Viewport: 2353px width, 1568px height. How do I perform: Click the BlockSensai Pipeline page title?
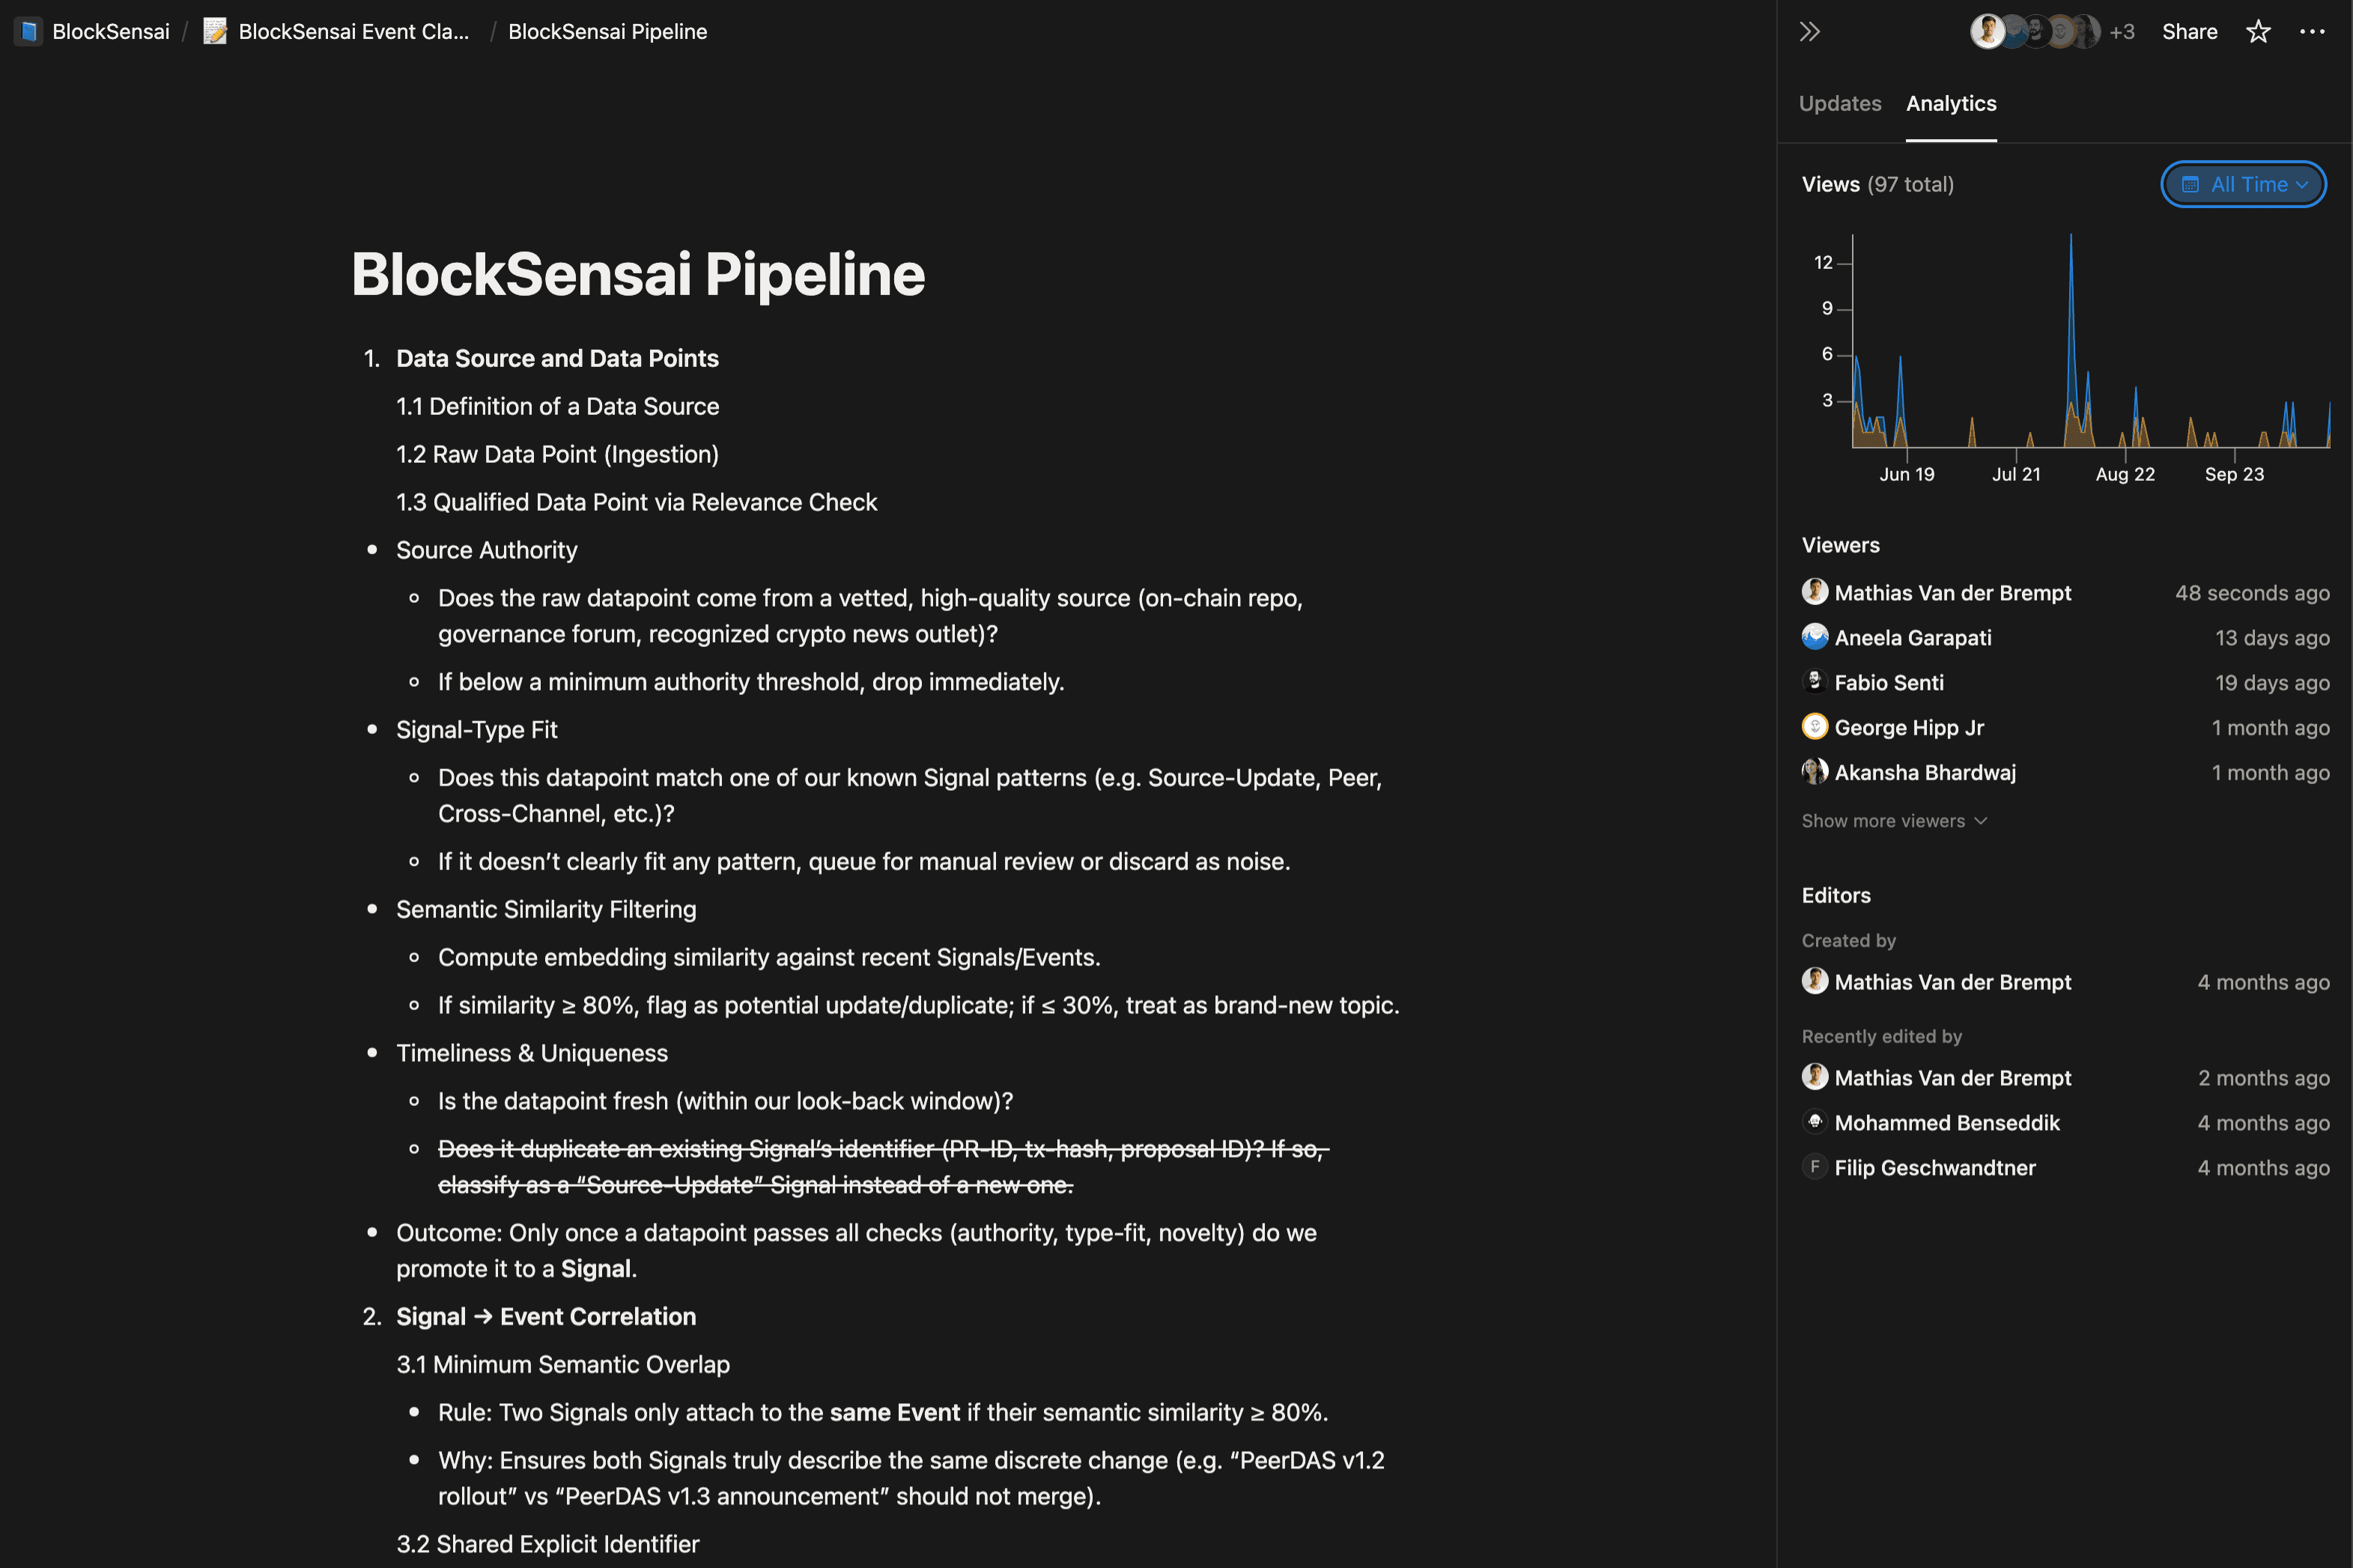tap(638, 274)
